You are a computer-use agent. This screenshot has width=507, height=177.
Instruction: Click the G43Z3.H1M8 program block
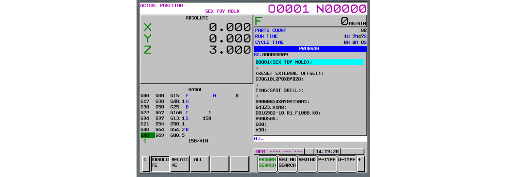pyautogui.click(x=271, y=107)
